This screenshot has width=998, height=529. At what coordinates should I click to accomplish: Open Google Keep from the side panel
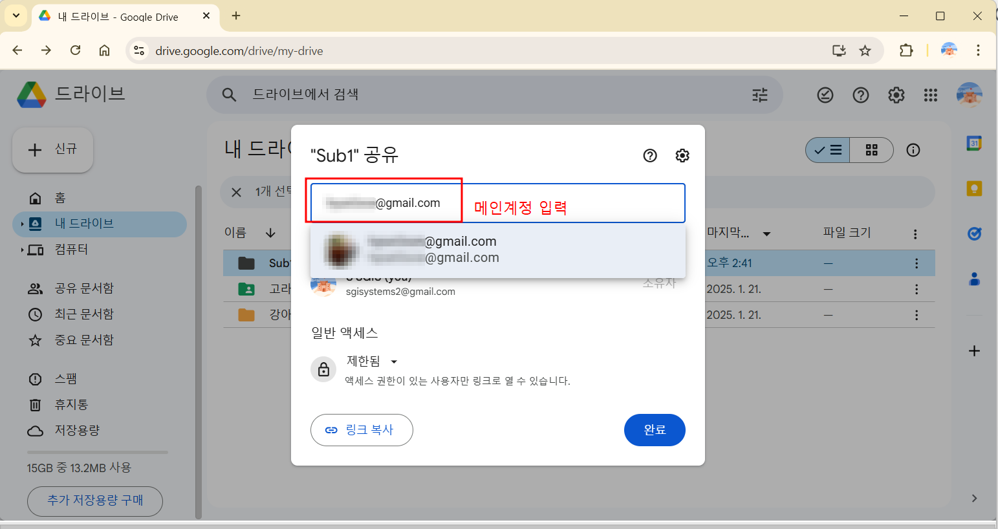coord(974,188)
